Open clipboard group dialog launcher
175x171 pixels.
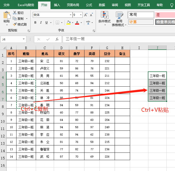pos(29,31)
